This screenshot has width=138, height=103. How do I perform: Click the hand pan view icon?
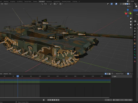coord(131,21)
